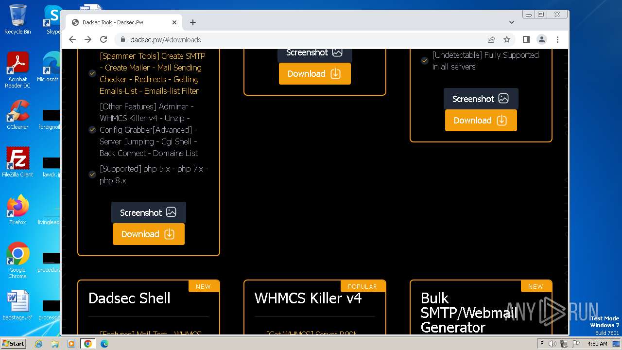This screenshot has width=622, height=350.
Task: Expand the tab search chevron
Action: point(512,22)
